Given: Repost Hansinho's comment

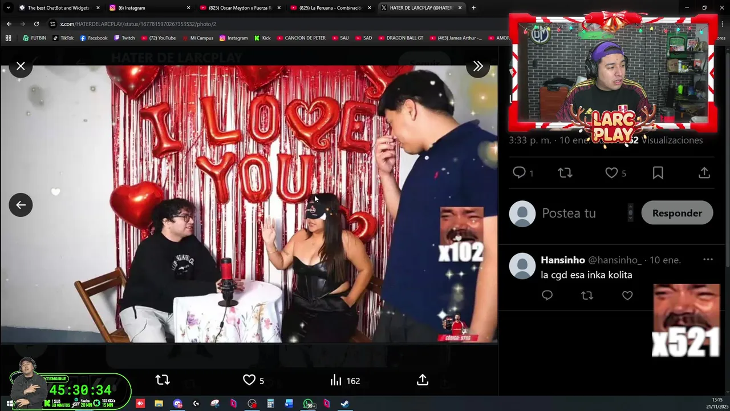Looking at the screenshot, I should point(587,295).
